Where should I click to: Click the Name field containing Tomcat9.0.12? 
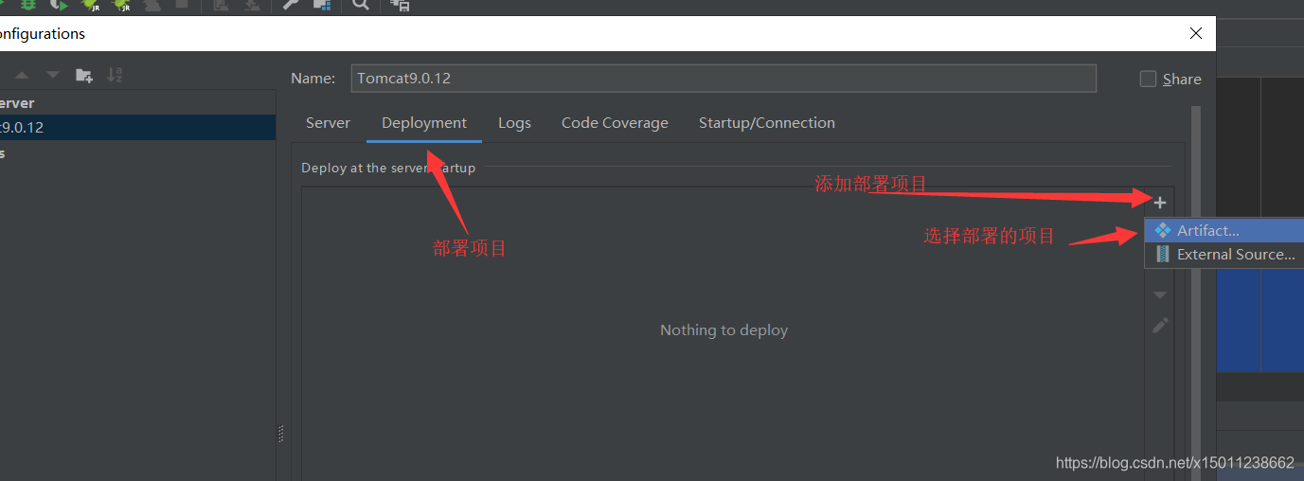(x=723, y=78)
